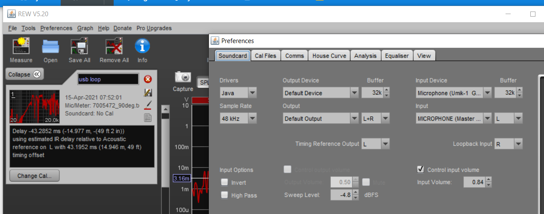Open the Preferences menu
Viewport: 544px width, 214px height.
pos(56,28)
